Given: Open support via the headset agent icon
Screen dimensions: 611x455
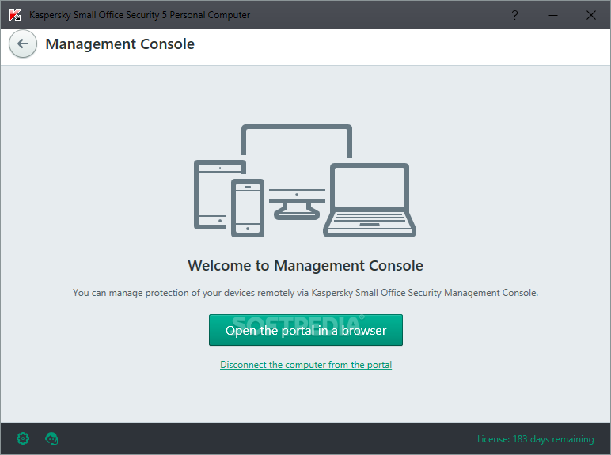Looking at the screenshot, I should pyautogui.click(x=51, y=438).
